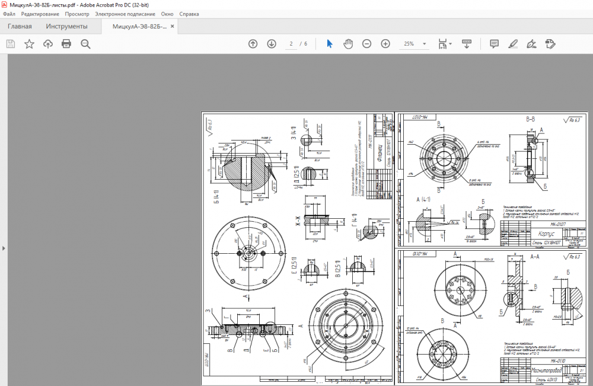This screenshot has height=386, width=593.
Task: Activate the Hand pan tool
Action: 348,44
